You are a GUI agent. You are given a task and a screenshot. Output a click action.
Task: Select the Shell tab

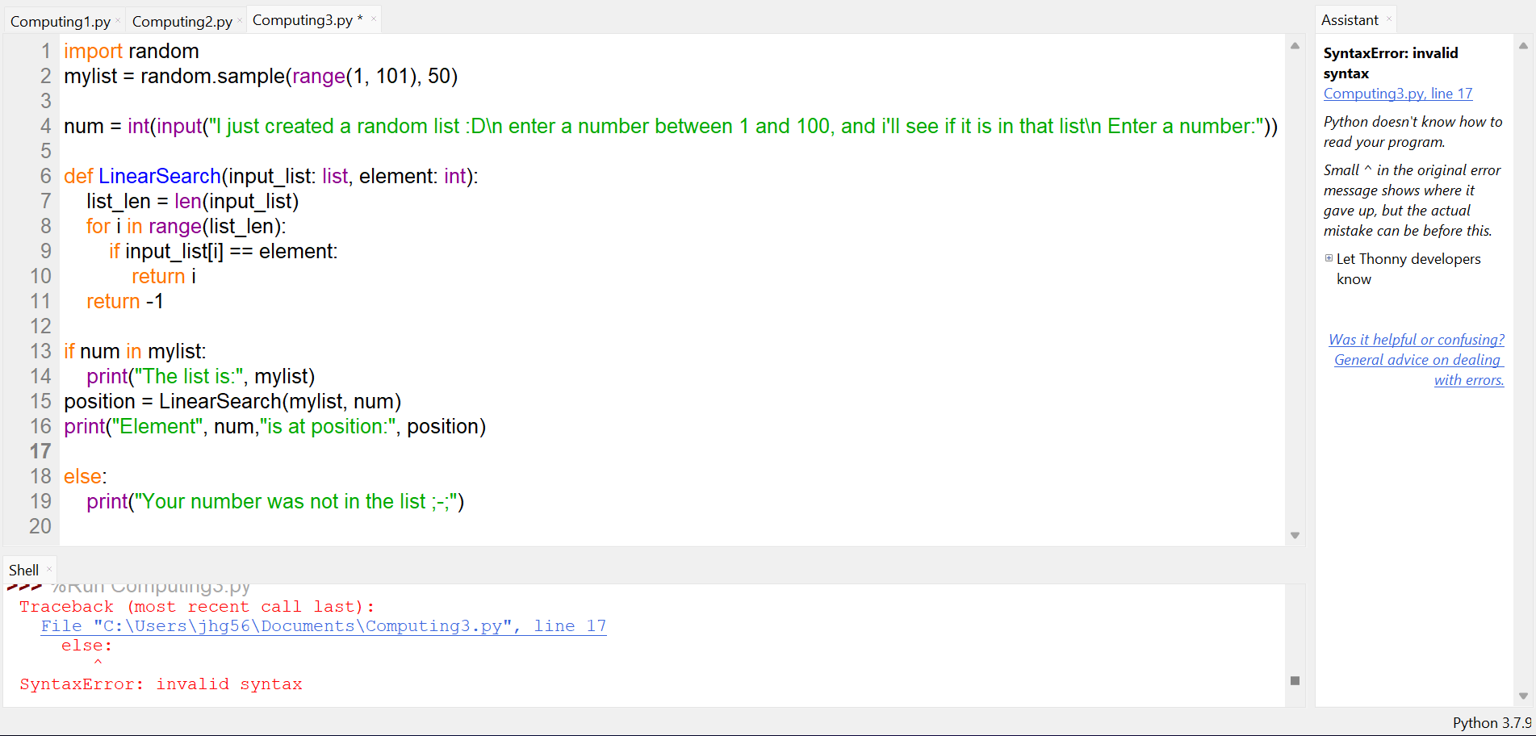point(23,570)
